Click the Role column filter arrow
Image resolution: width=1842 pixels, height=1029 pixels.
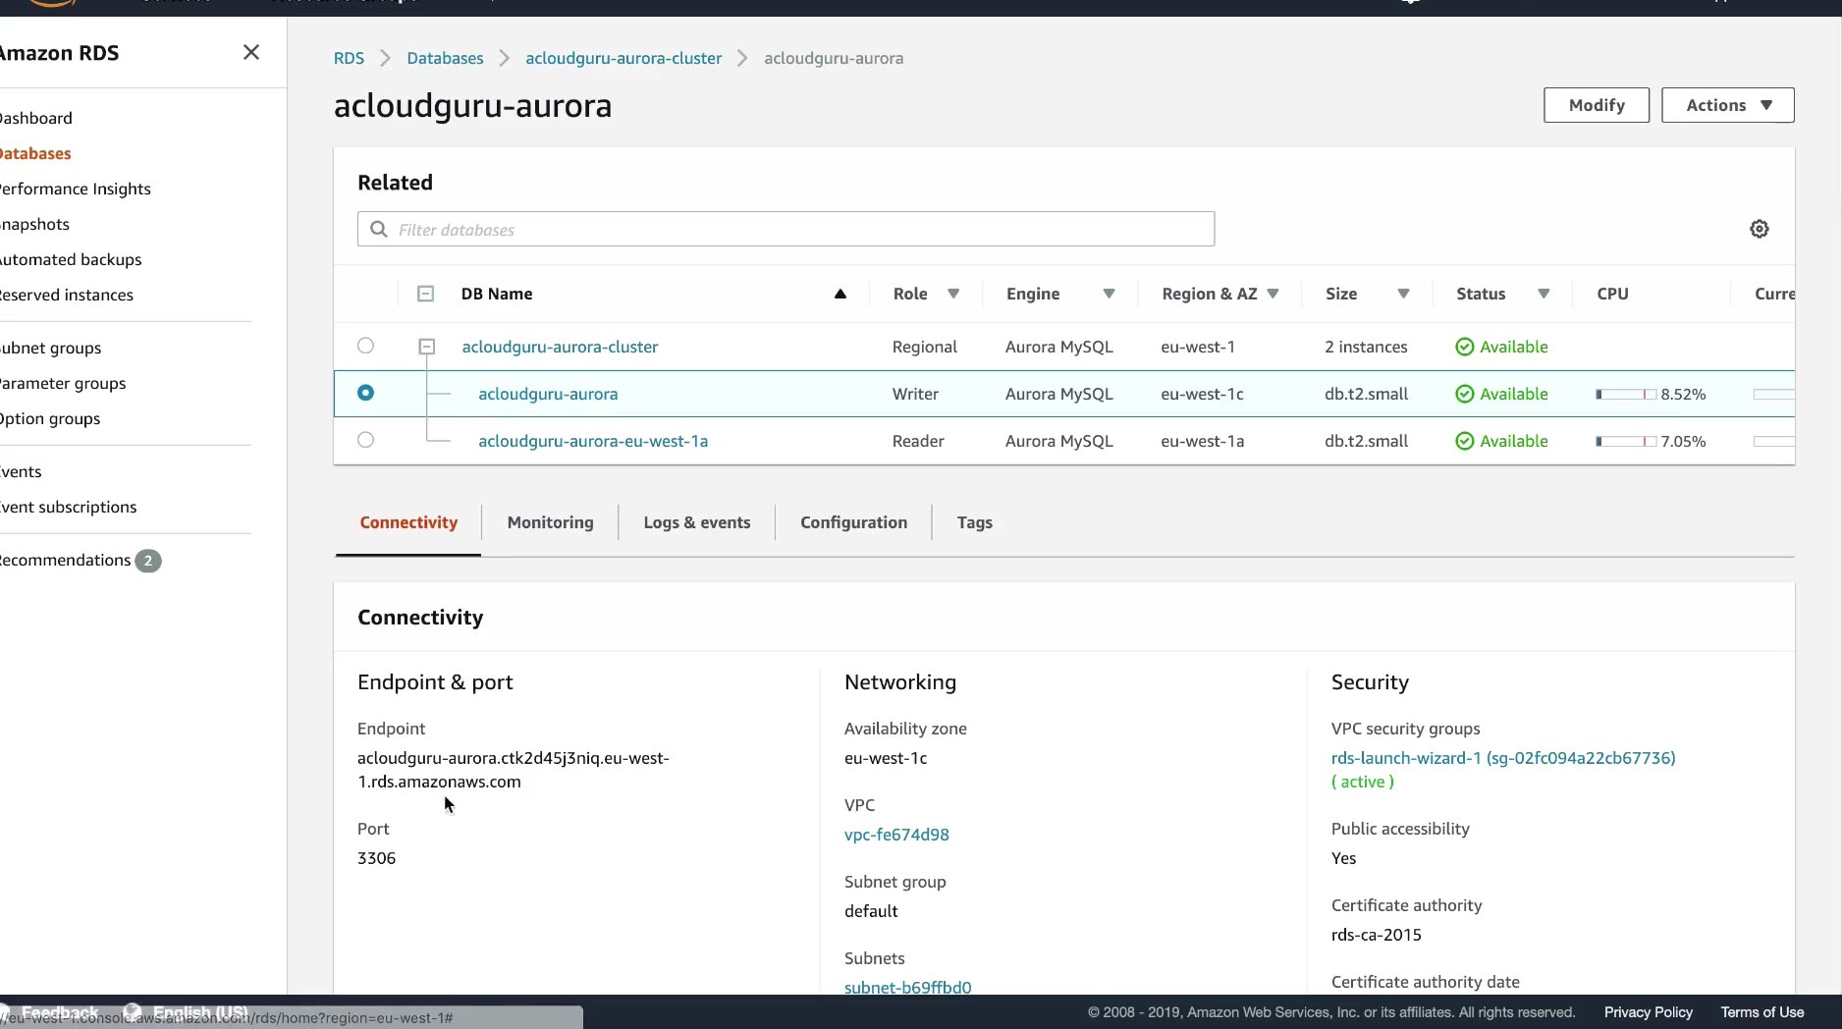(952, 294)
